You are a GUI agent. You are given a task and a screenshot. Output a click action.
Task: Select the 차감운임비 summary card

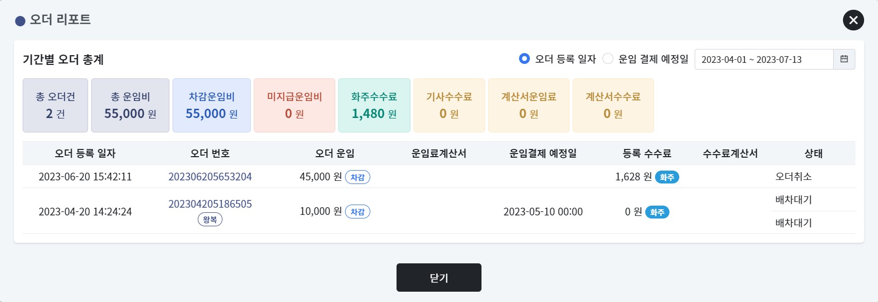pyautogui.click(x=212, y=105)
